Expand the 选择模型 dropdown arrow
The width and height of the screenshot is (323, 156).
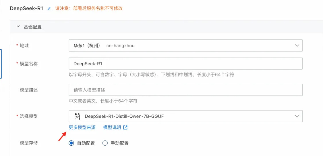(x=297, y=116)
